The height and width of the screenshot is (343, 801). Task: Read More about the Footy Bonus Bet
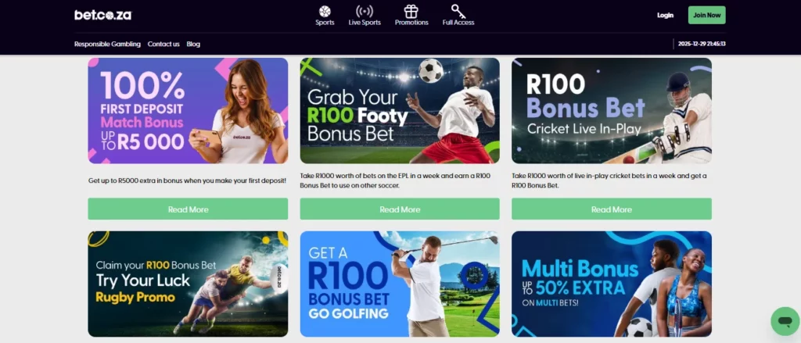coord(400,209)
